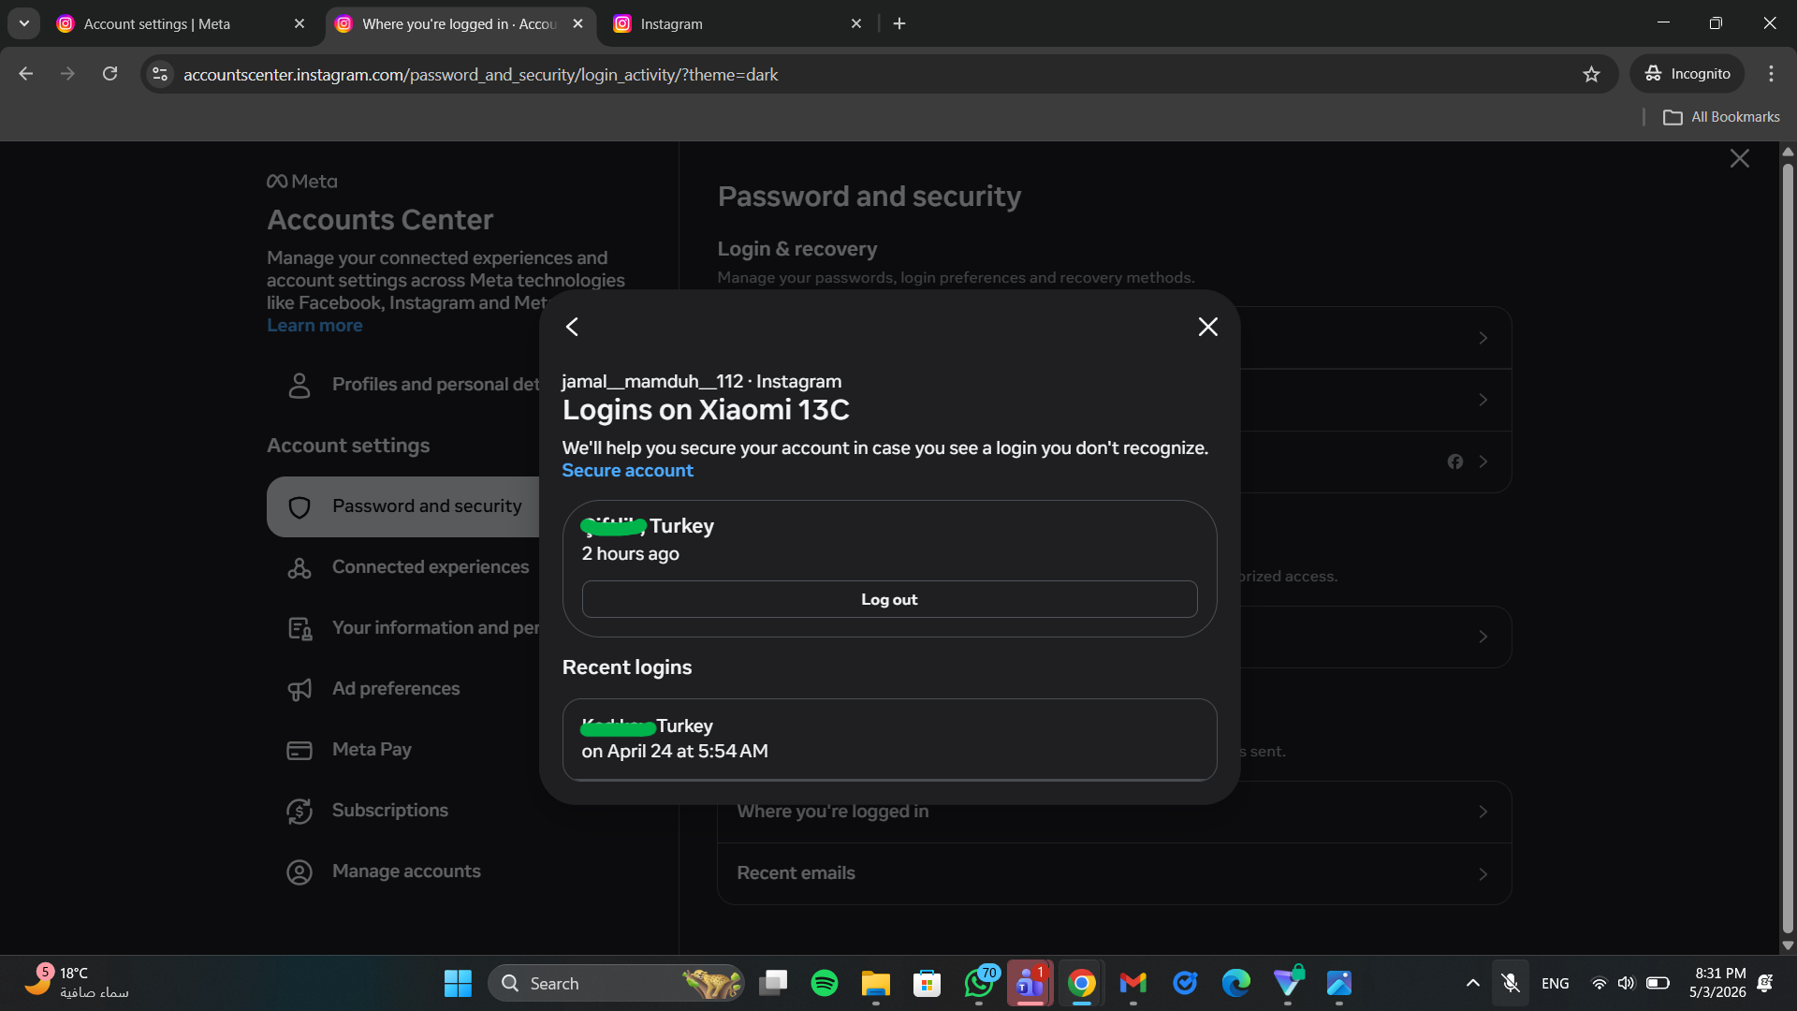Switch to the Instagram tab
The image size is (1797, 1011).
click(x=738, y=23)
